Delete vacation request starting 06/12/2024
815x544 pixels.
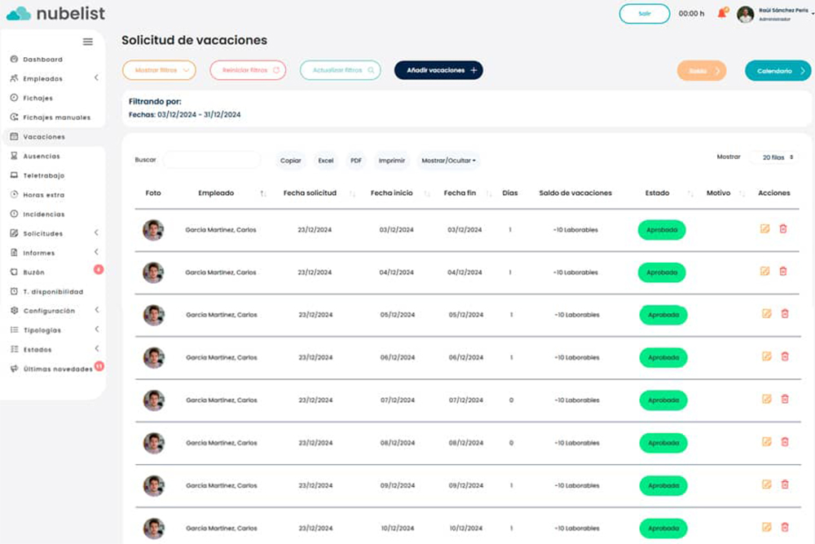785,356
